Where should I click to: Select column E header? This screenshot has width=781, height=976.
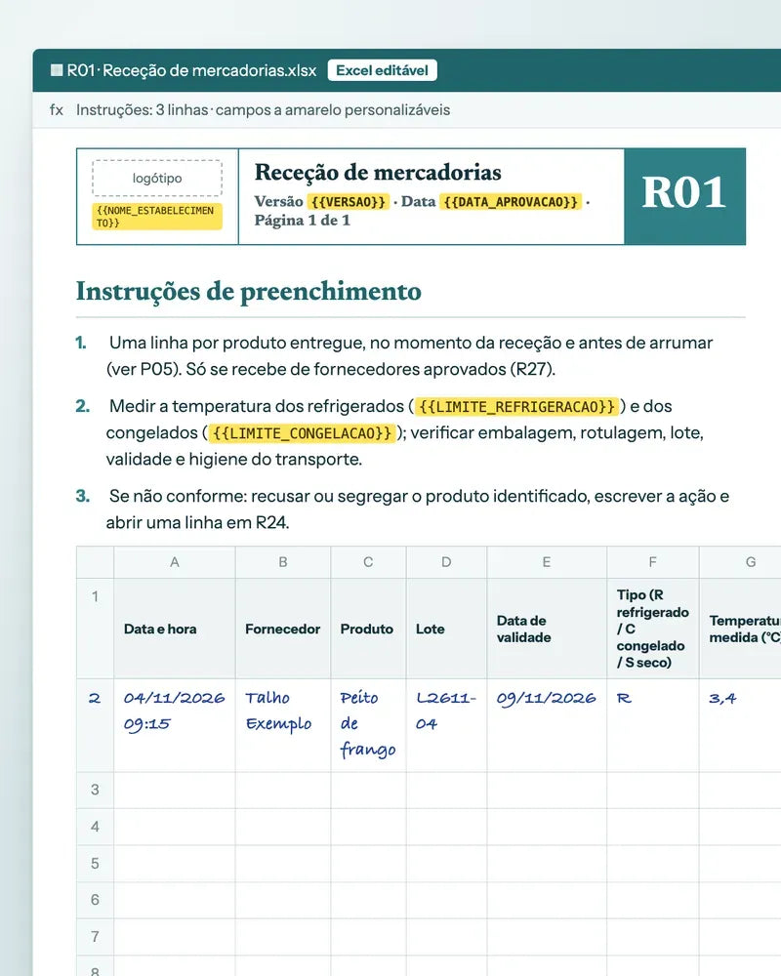(547, 562)
